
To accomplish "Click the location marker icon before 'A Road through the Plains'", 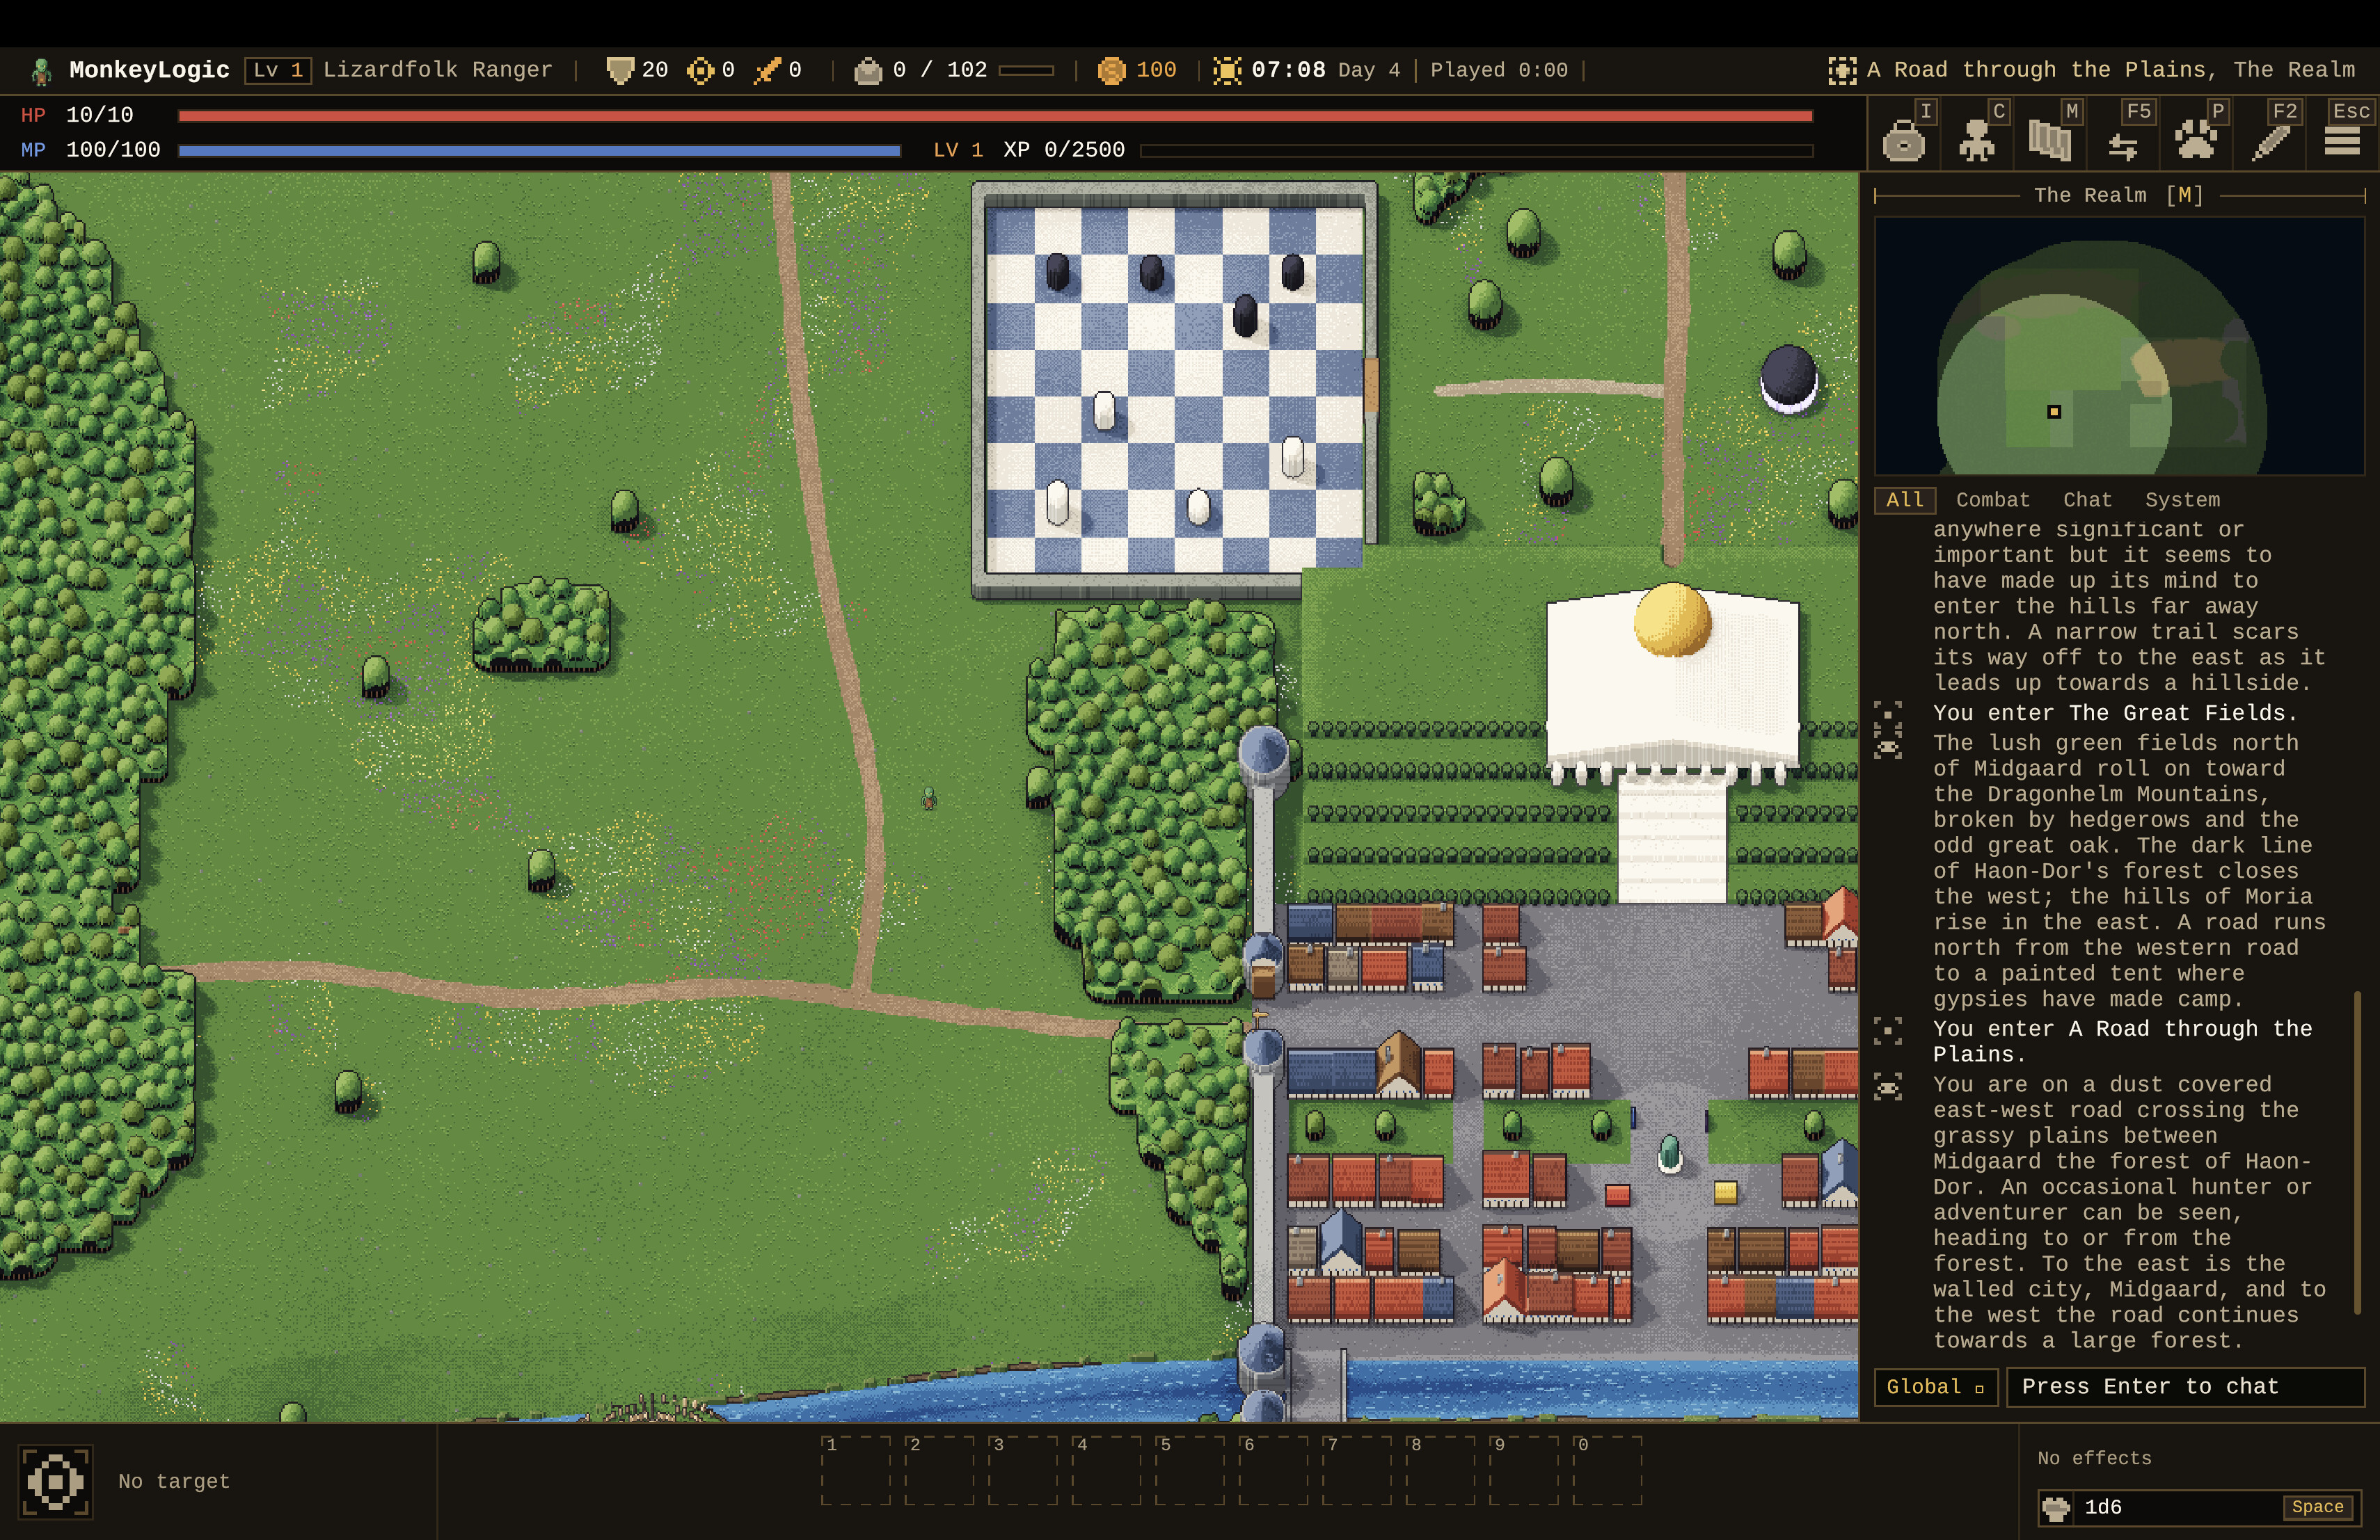I will [1842, 70].
